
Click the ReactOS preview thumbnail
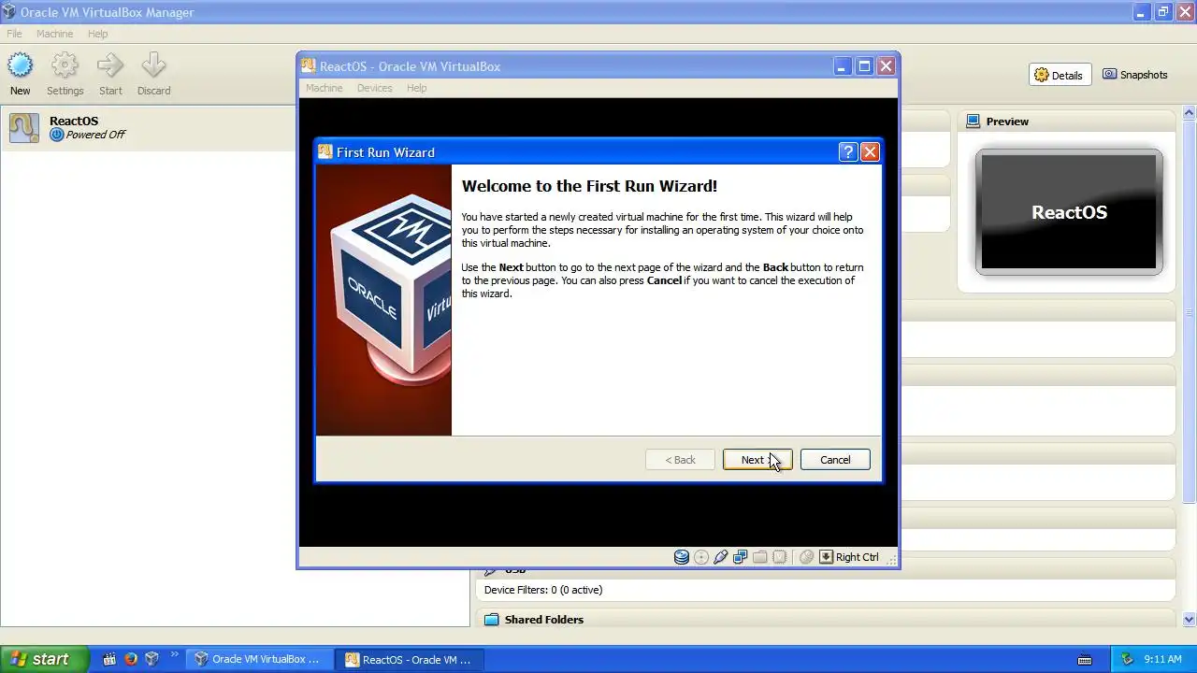click(x=1069, y=212)
